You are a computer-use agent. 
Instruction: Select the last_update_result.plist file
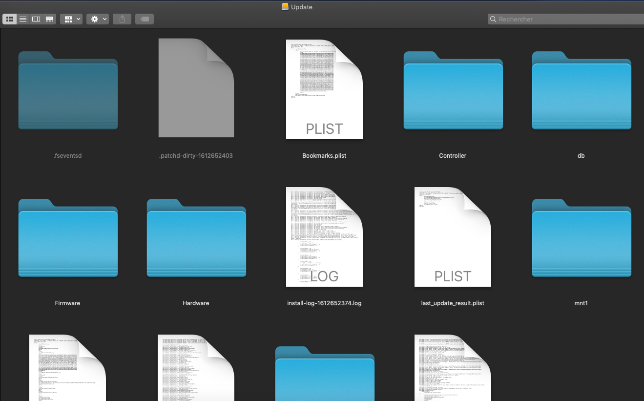[453, 237]
